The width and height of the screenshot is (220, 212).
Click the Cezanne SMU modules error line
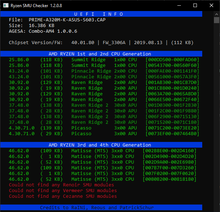pos(63,196)
